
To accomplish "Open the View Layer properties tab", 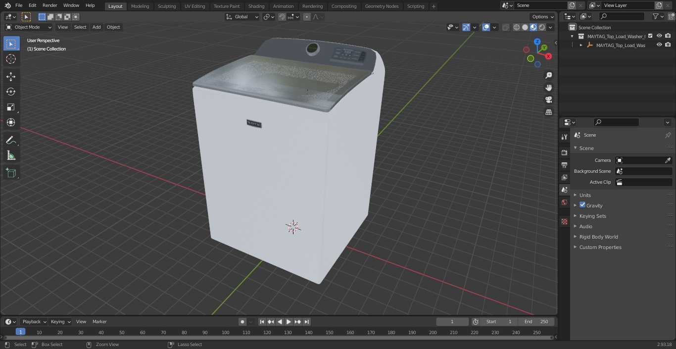I will tap(564, 177).
